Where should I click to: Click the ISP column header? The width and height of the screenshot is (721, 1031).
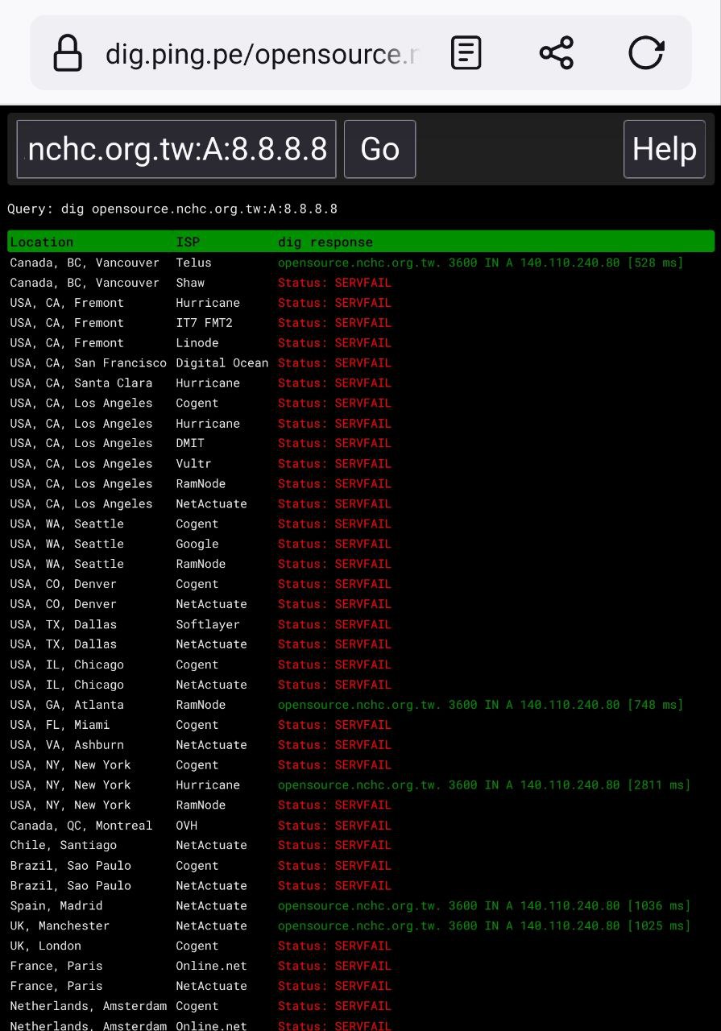point(188,242)
